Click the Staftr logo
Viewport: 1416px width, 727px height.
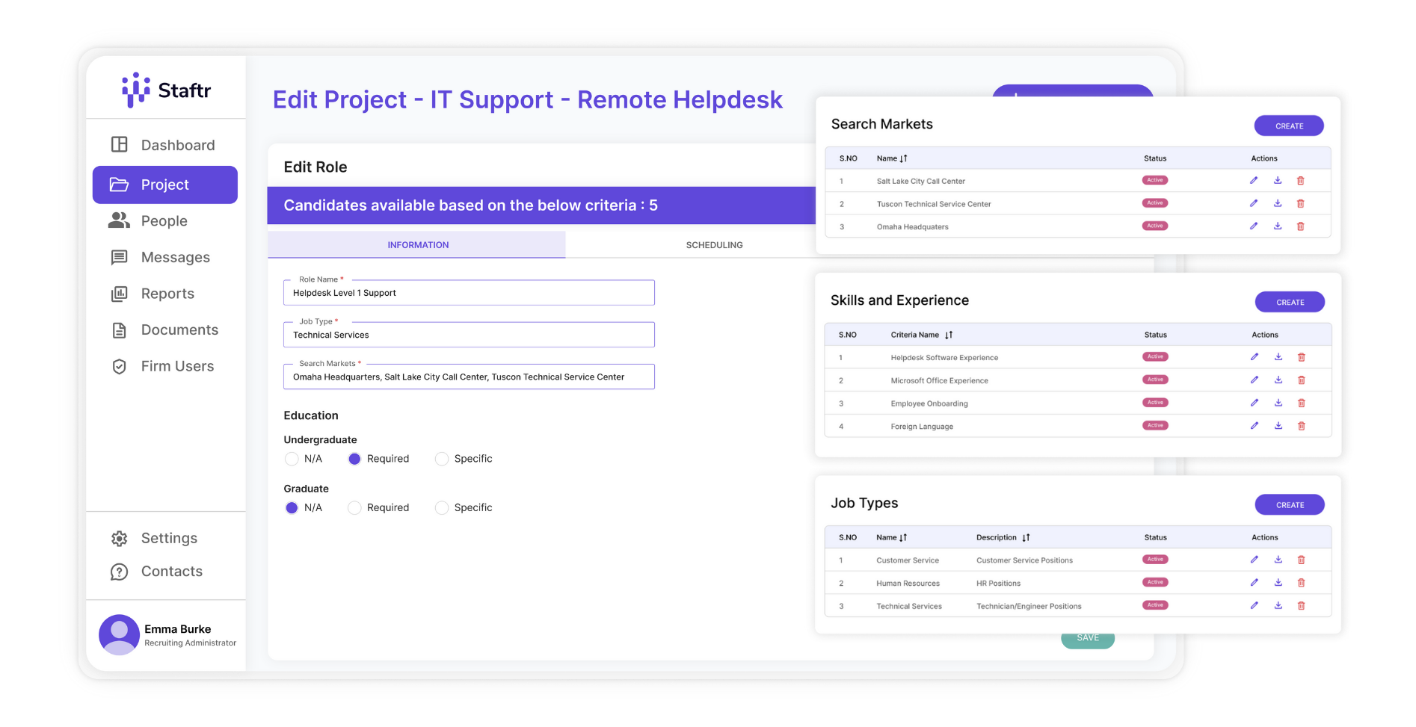[166, 90]
